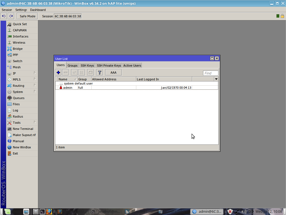This screenshot has width=286, height=215.
Task: Click the comment icon in User List toolbar
Action: click(91, 73)
